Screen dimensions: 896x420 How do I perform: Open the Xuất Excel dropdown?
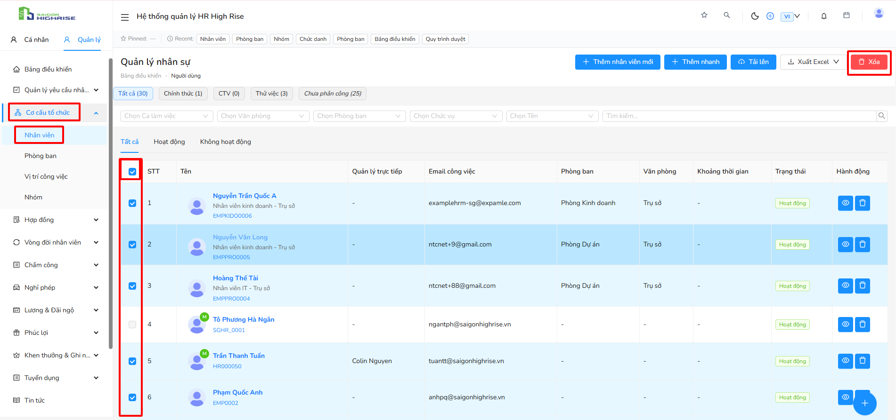pos(813,62)
